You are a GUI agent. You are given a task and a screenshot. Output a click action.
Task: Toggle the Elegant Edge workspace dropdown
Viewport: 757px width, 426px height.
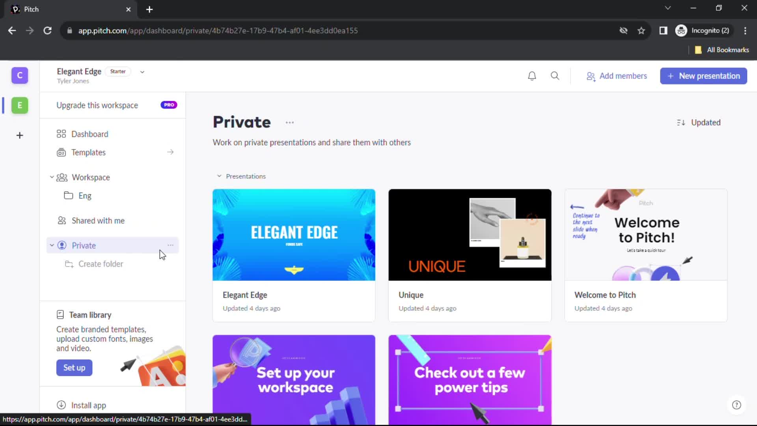(142, 72)
